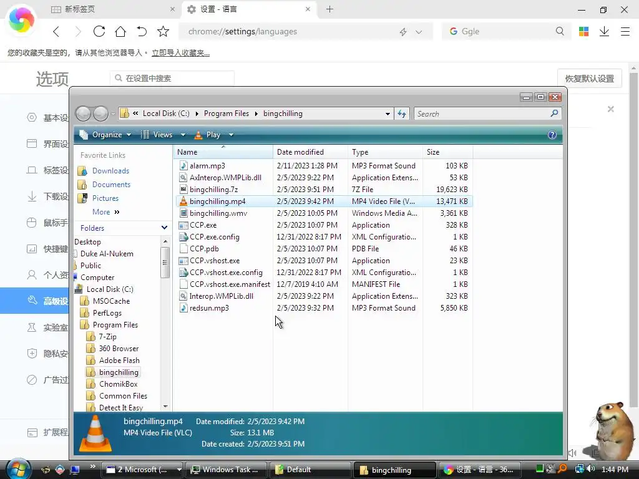Open the Pictures favorite link

click(x=105, y=198)
